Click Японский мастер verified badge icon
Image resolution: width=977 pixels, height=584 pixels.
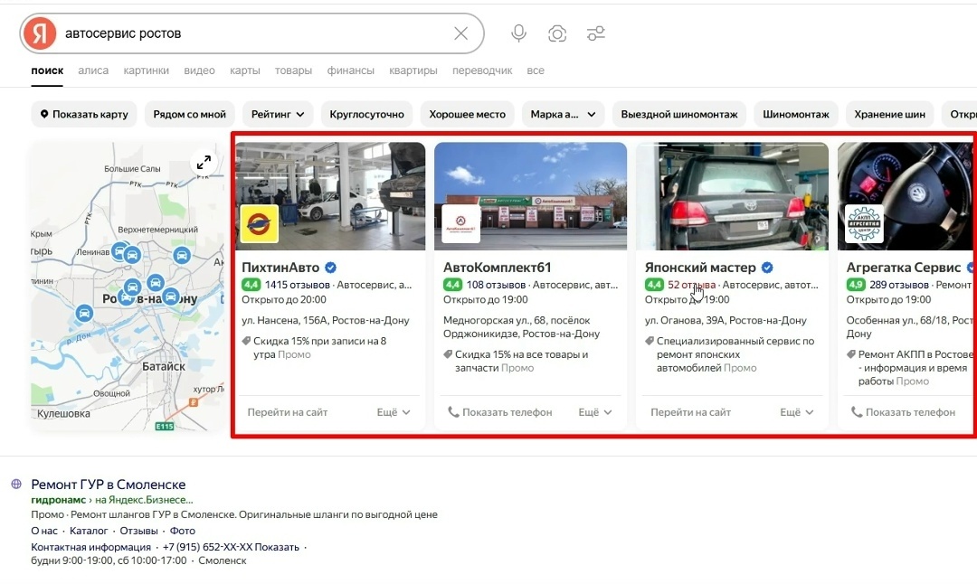pyautogui.click(x=767, y=268)
